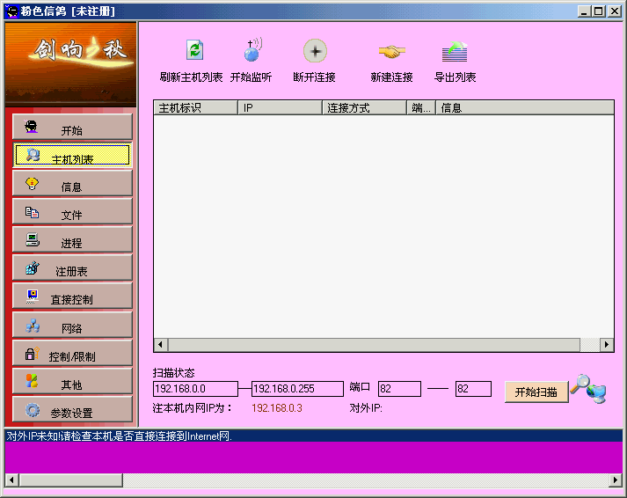Click the start IP field 192.168.0.0
The height and width of the screenshot is (498, 627).
(x=194, y=389)
